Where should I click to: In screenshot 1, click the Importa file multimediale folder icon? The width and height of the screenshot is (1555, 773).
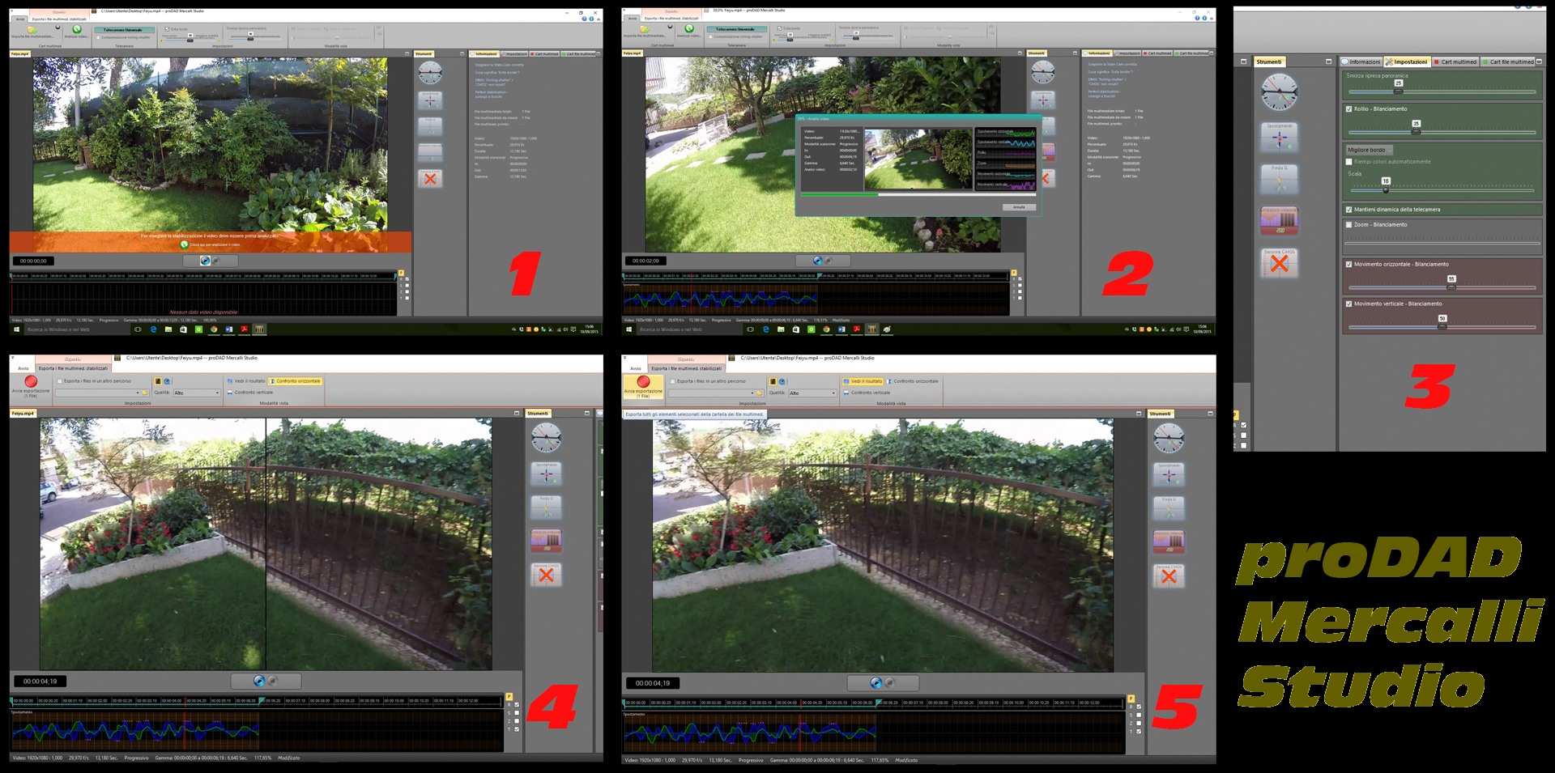point(32,29)
